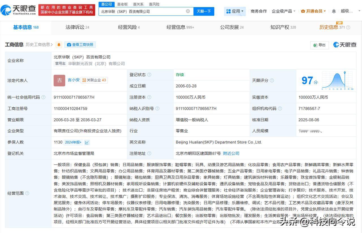Click the business term 2006-03-28 至 2036-03-27
The image size is (362, 233).
(x=77, y=120)
